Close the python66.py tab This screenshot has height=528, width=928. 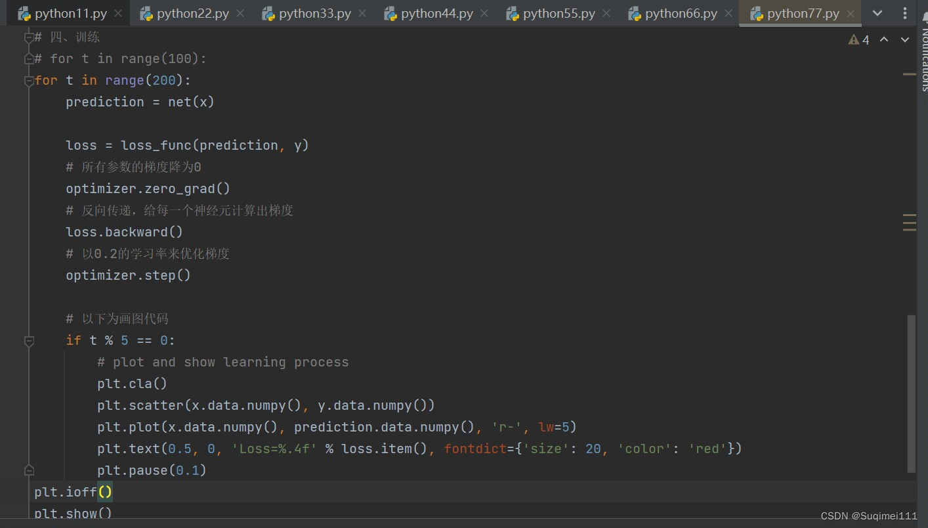[x=728, y=14]
